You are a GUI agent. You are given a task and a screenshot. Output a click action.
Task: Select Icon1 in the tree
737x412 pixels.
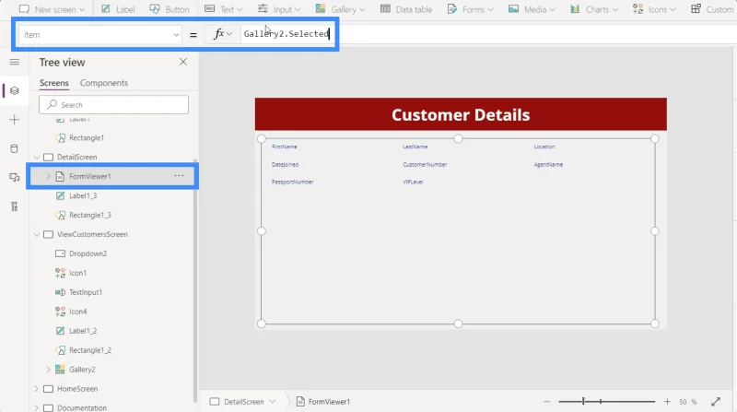[77, 273]
